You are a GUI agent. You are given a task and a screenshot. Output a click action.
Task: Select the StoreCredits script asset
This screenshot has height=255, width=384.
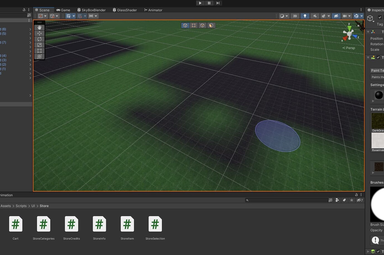[71, 224]
